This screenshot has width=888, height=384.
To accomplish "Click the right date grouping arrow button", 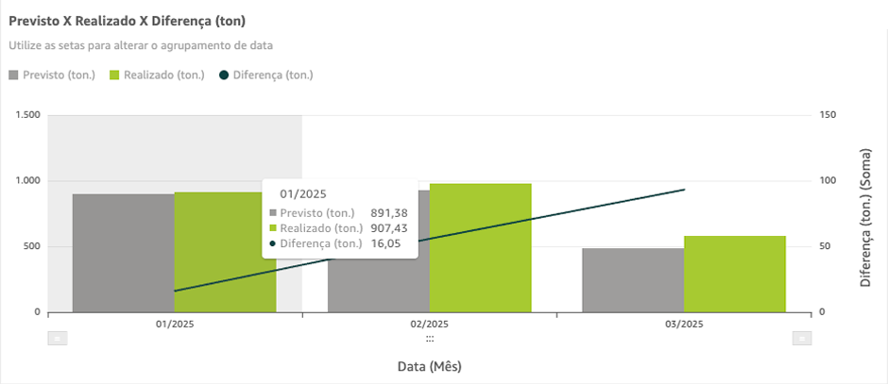I will click(x=801, y=338).
